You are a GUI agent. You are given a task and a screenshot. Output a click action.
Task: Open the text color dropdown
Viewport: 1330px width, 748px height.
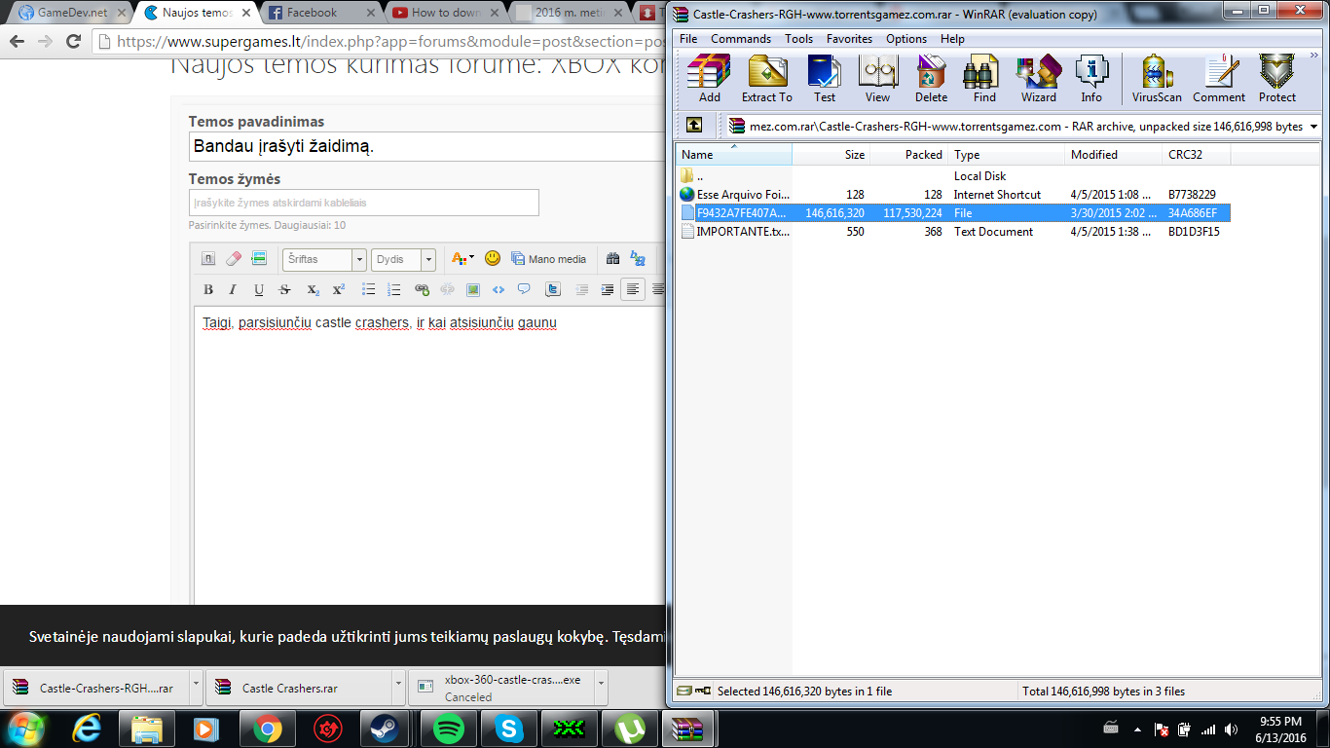coord(462,258)
